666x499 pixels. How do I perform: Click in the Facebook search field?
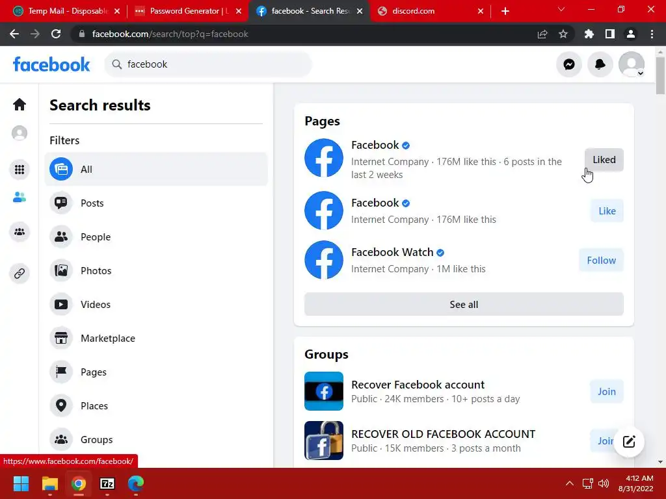point(208,64)
